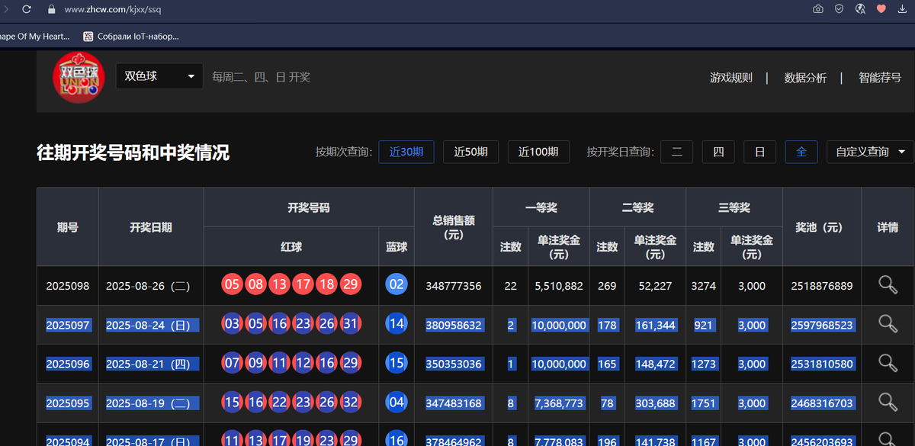This screenshot has height=446, width=915.
Task: Filter draws by Thursday 四
Action: coord(718,152)
